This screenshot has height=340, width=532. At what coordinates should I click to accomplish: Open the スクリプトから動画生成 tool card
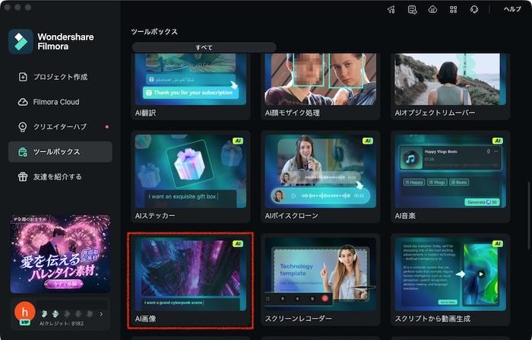(x=450, y=280)
